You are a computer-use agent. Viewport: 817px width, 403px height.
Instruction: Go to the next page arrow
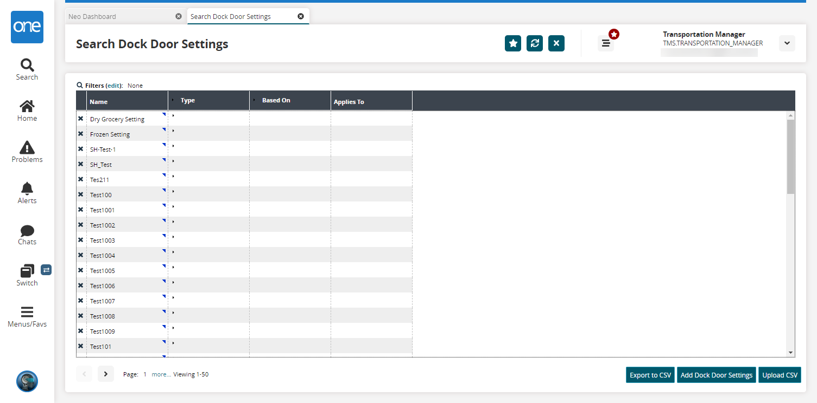point(106,374)
